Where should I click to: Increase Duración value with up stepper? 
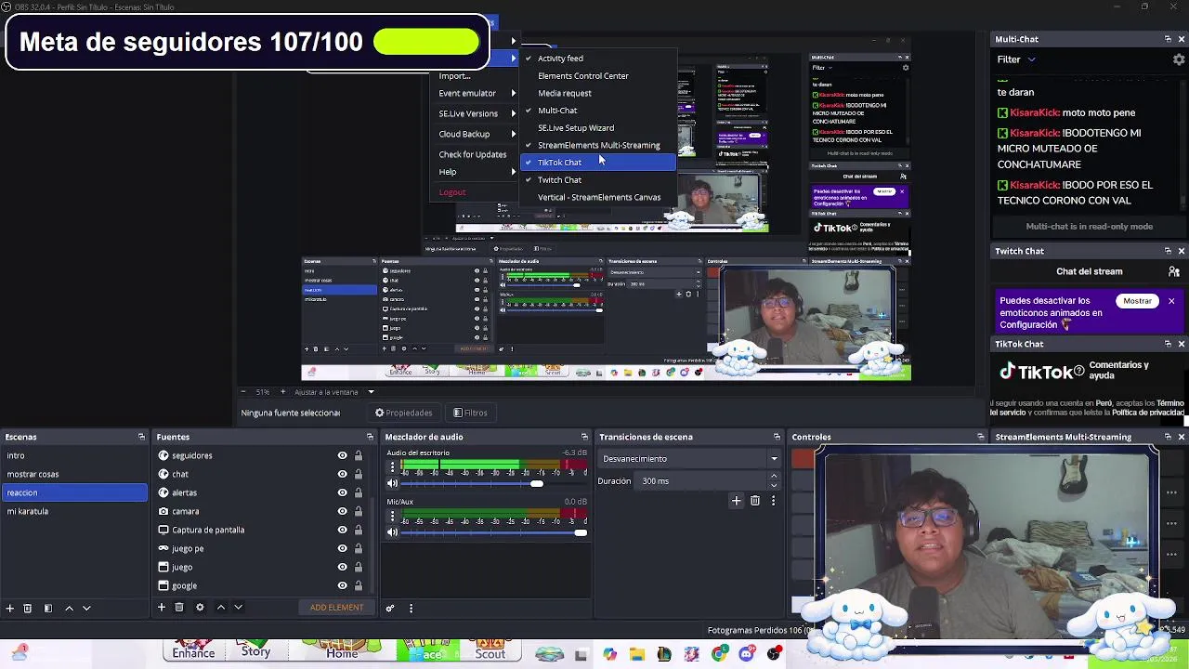774,477
